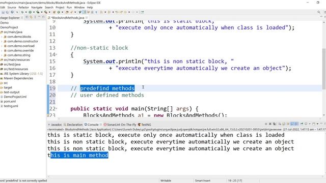Click the Open Type toolbar icon
The image size is (326, 183).
[x=67, y=12]
